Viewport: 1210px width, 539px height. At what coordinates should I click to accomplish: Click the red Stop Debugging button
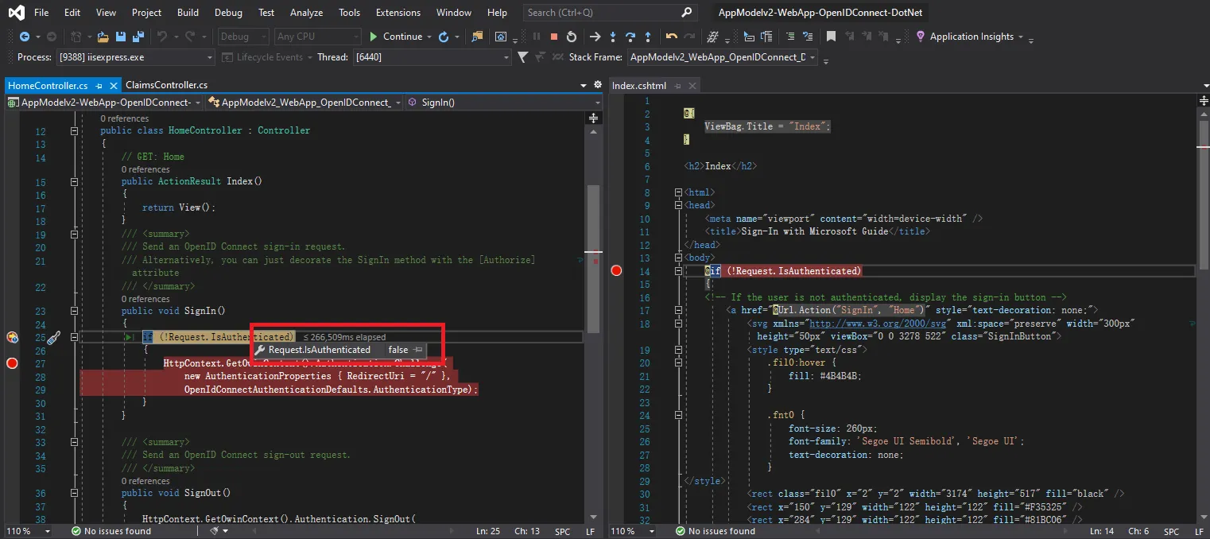(x=553, y=37)
